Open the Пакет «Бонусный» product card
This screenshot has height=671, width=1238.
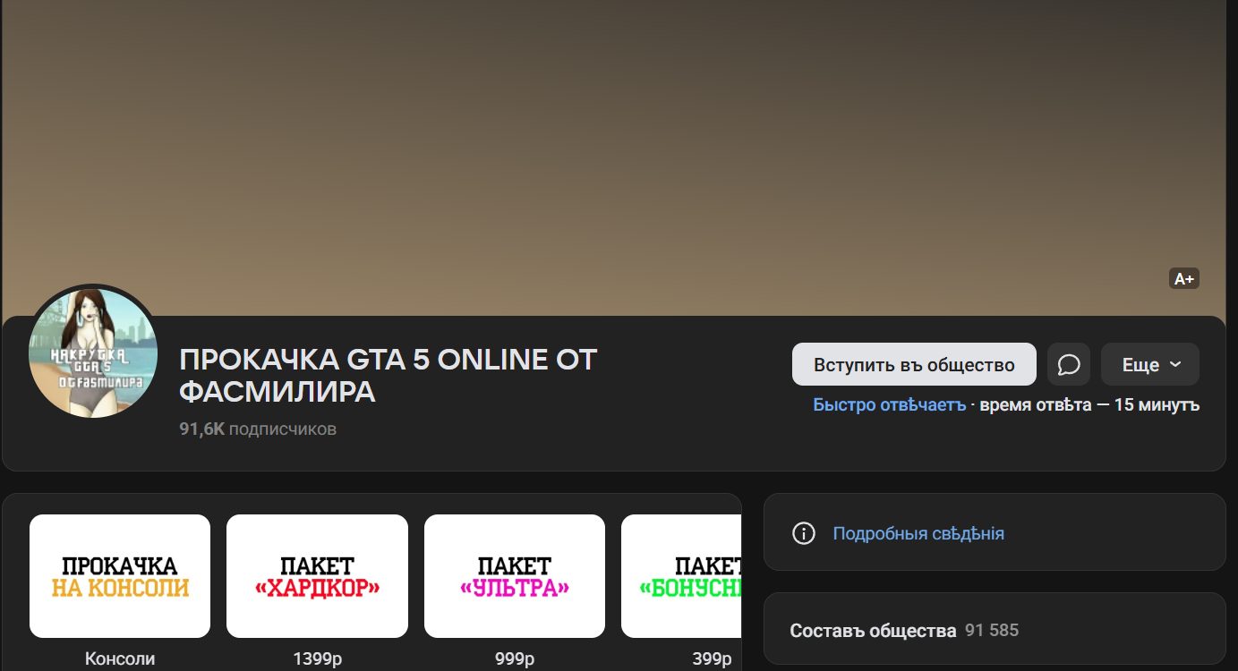coord(681,576)
